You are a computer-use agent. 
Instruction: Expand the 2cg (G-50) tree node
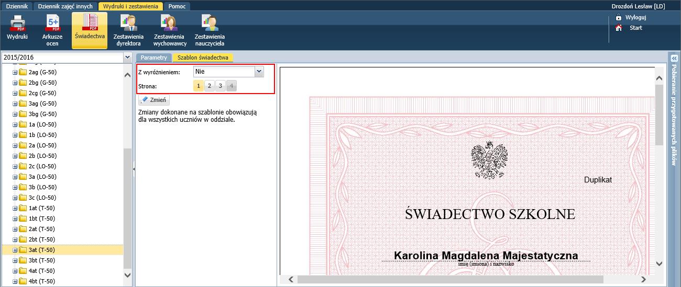point(15,93)
